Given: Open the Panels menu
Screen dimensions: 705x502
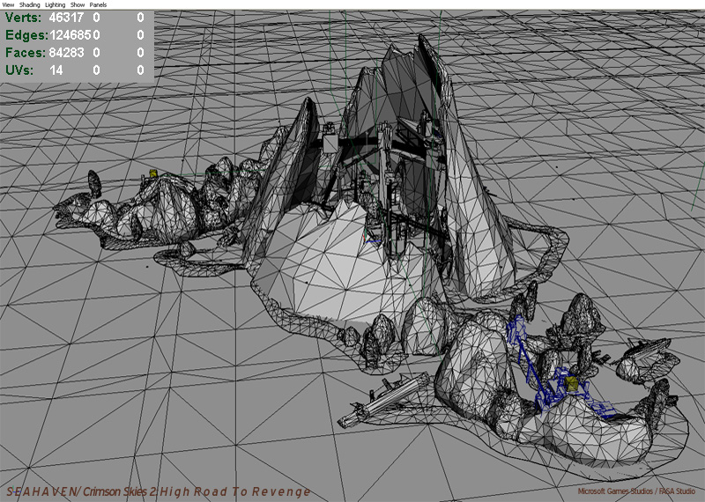Looking at the screenshot, I should (99, 4).
